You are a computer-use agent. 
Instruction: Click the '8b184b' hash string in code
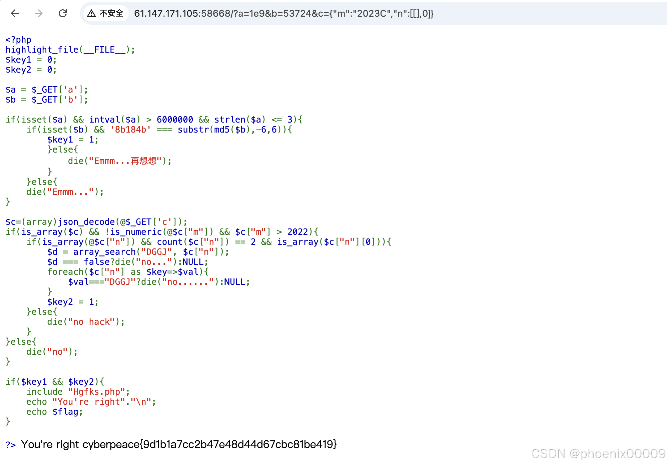coord(130,130)
